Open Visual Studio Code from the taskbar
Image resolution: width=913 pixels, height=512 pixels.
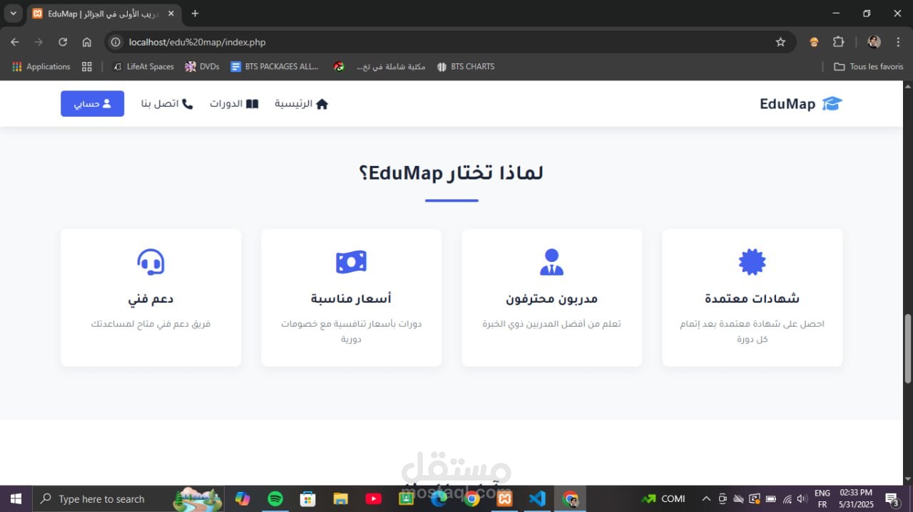click(x=537, y=498)
